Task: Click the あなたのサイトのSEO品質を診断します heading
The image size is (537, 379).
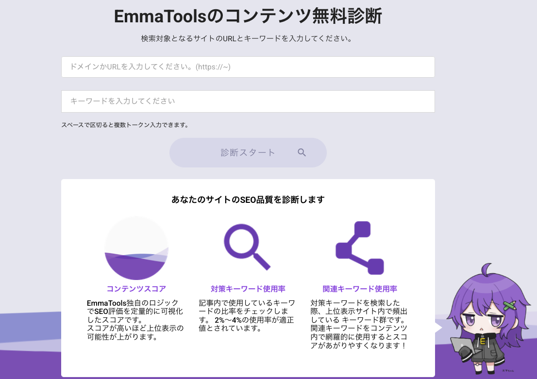Action: (x=248, y=199)
